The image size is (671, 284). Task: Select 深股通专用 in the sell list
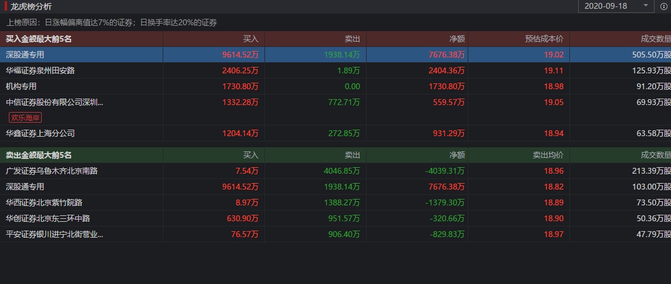click(x=335, y=187)
